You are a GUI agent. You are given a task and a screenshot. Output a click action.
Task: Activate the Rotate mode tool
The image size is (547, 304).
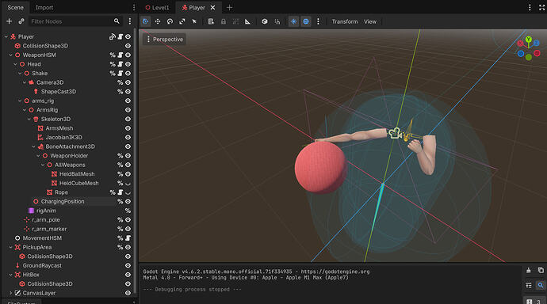170,21
